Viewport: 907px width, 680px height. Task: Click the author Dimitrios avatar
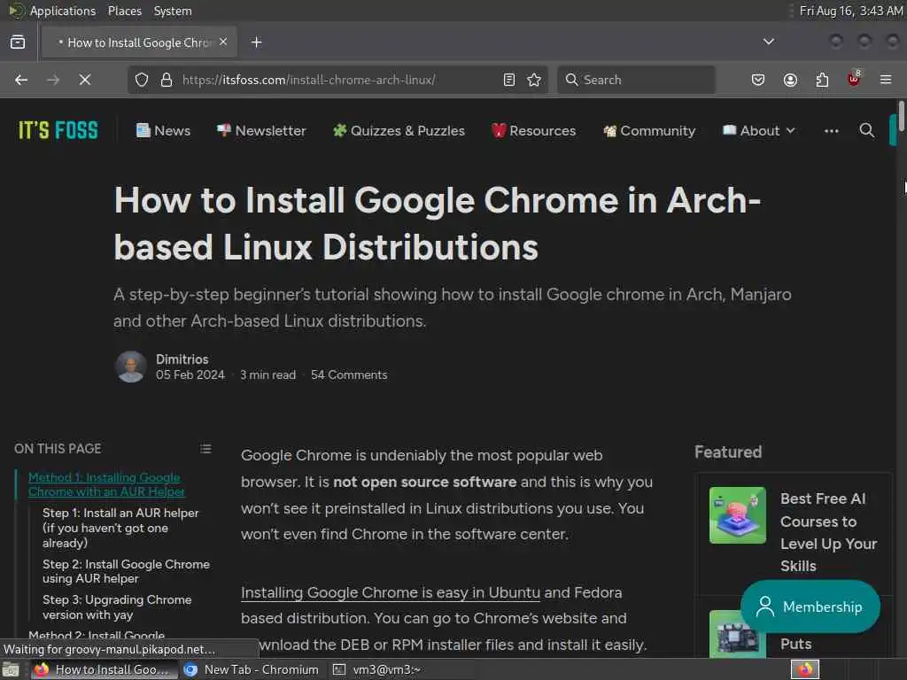(x=131, y=367)
